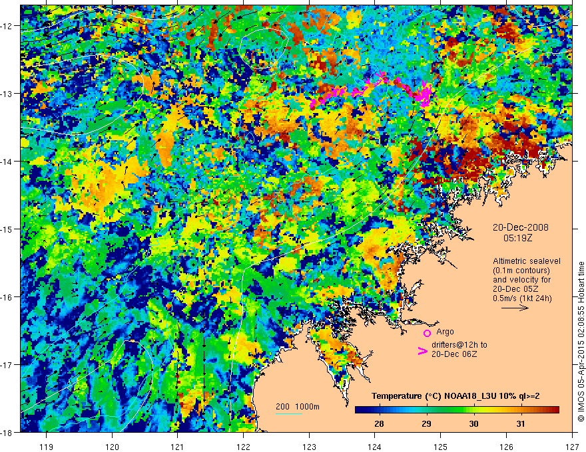The width and height of the screenshot is (586, 452).
Task: Click the '(0.1m contours)' text
Action: pos(521,271)
